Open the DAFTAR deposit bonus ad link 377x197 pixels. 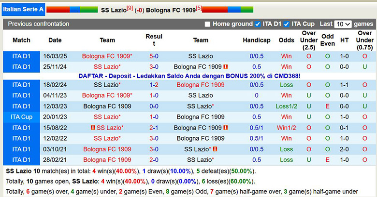189,76
